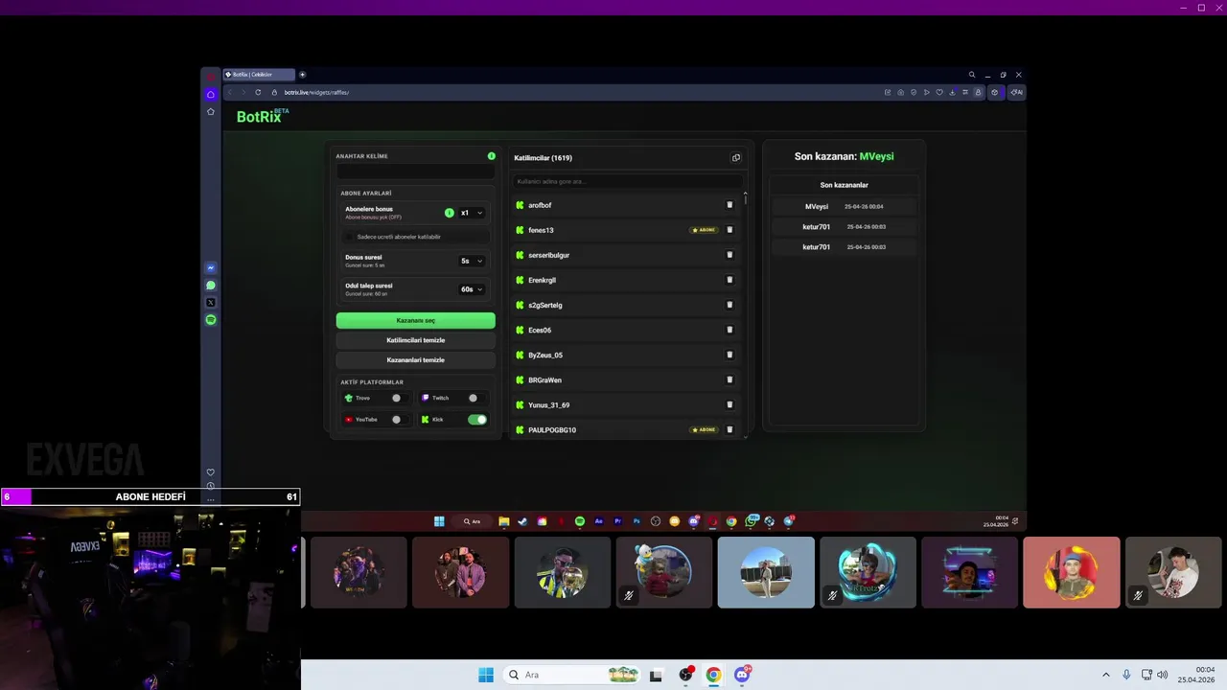The width and height of the screenshot is (1227, 690).
Task: Open Spotify in browser sidebar
Action: 211,320
